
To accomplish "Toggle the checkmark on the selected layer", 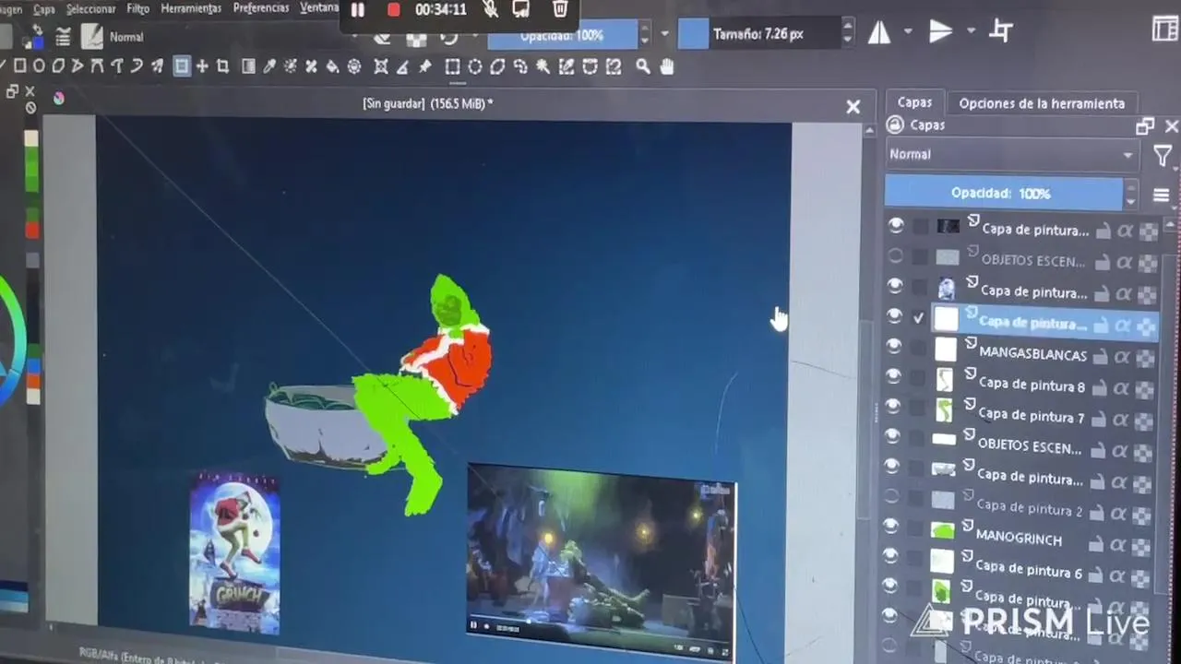I will (919, 317).
